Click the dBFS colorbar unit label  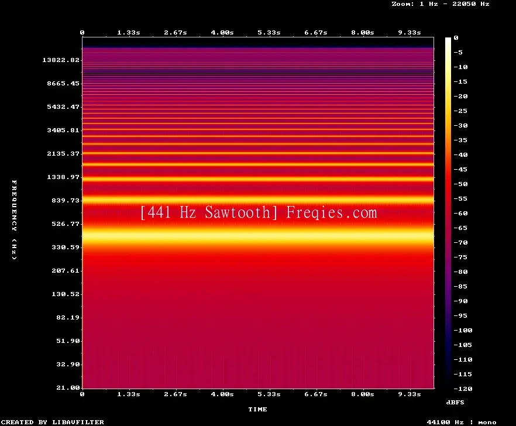click(455, 402)
